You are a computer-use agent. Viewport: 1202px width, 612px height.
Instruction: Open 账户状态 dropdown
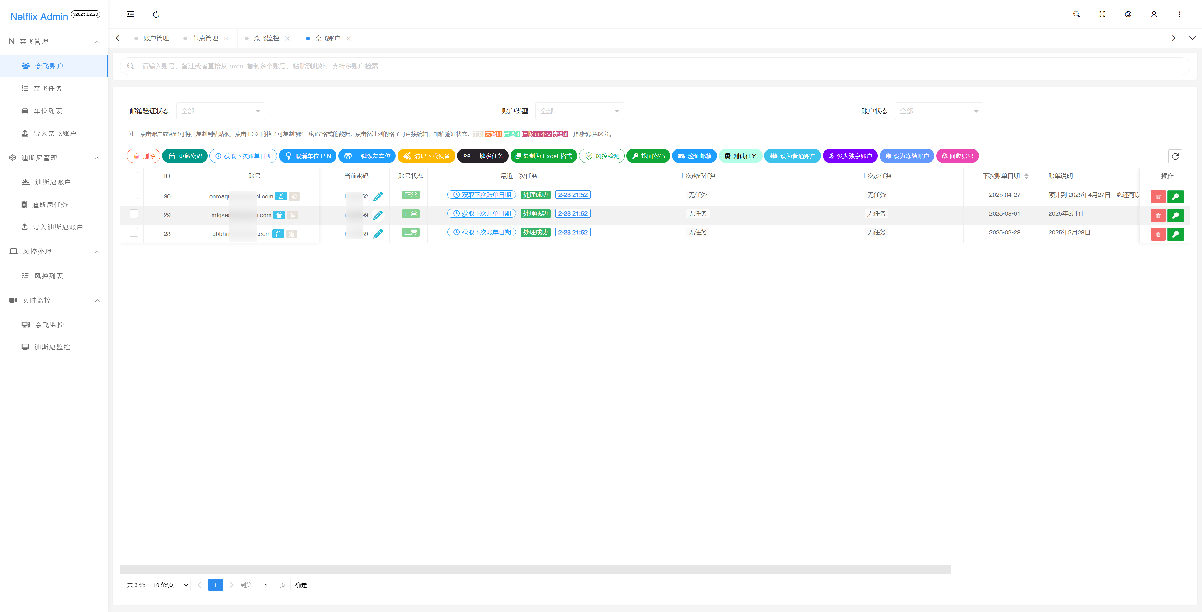point(939,111)
